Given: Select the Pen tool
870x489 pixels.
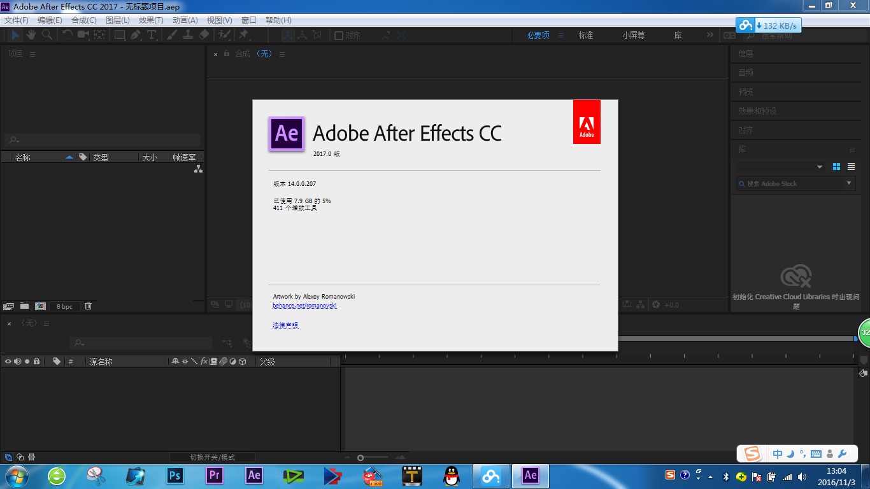Looking at the screenshot, I should pyautogui.click(x=136, y=35).
